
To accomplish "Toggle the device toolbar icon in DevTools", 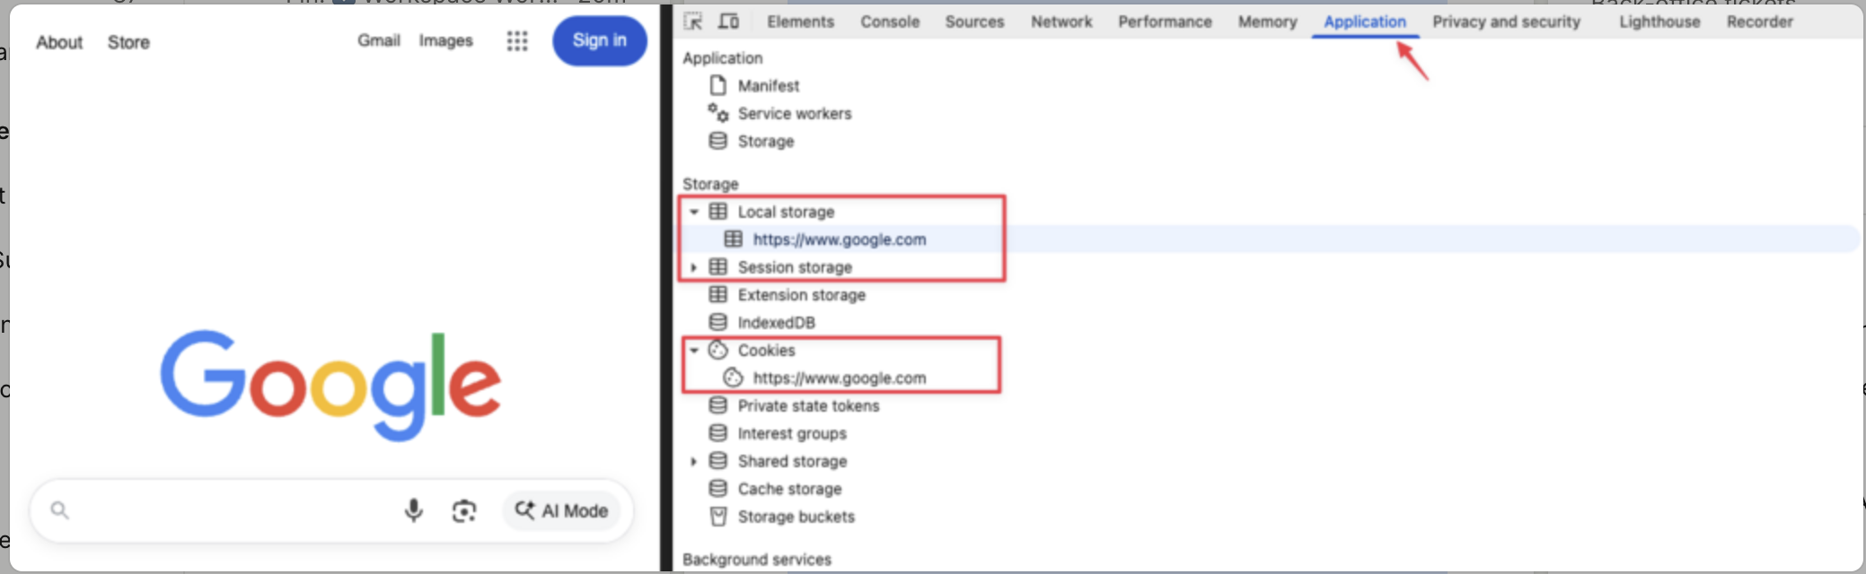I will (729, 22).
